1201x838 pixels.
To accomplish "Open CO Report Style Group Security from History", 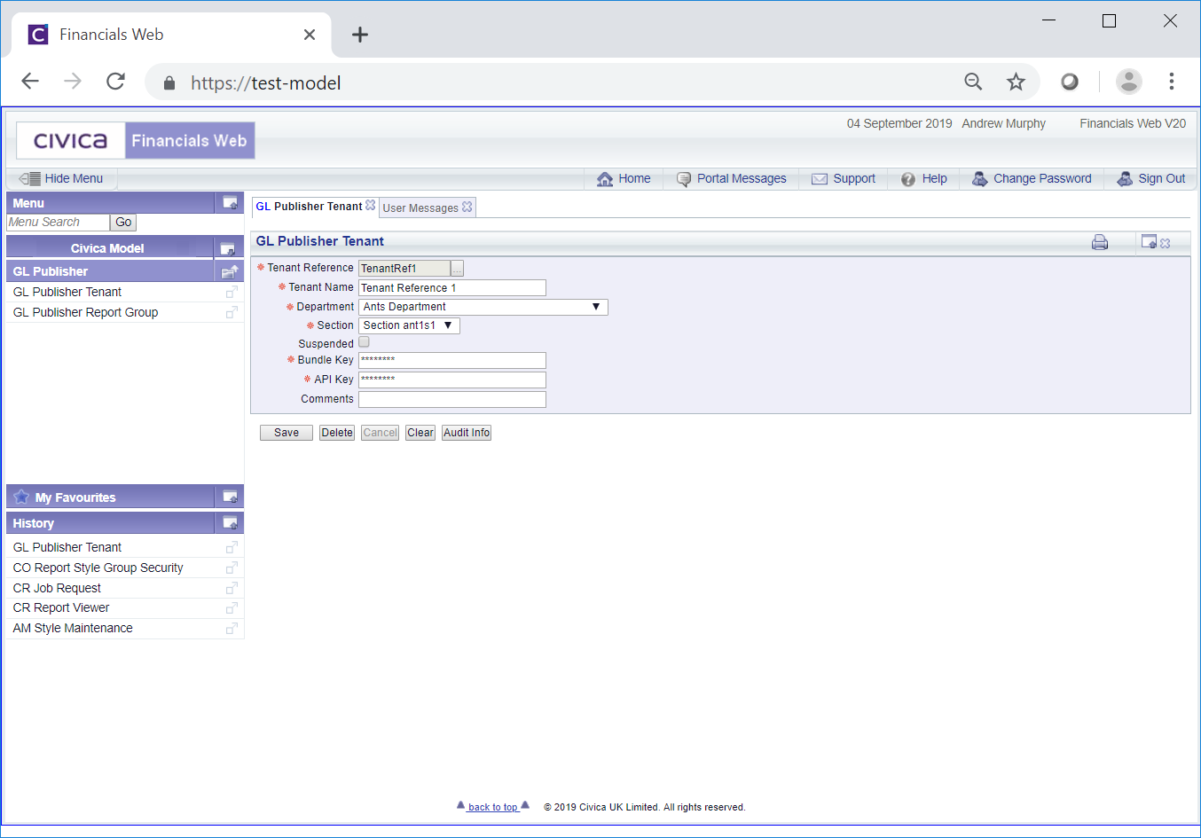I will pos(98,568).
